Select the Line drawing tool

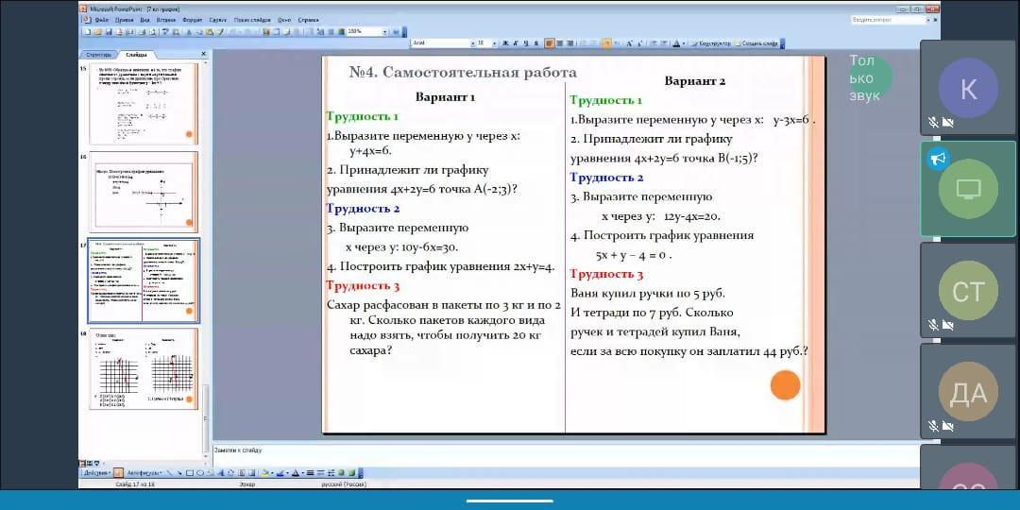point(170,473)
